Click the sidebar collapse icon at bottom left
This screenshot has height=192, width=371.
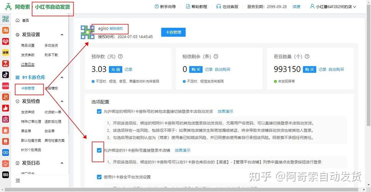pos(18,180)
